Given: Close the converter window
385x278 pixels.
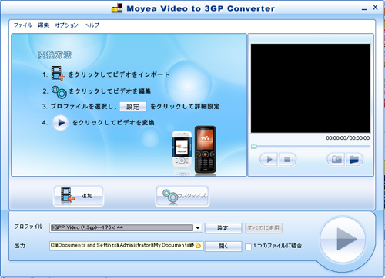Looking at the screenshot, I should click(x=375, y=8).
